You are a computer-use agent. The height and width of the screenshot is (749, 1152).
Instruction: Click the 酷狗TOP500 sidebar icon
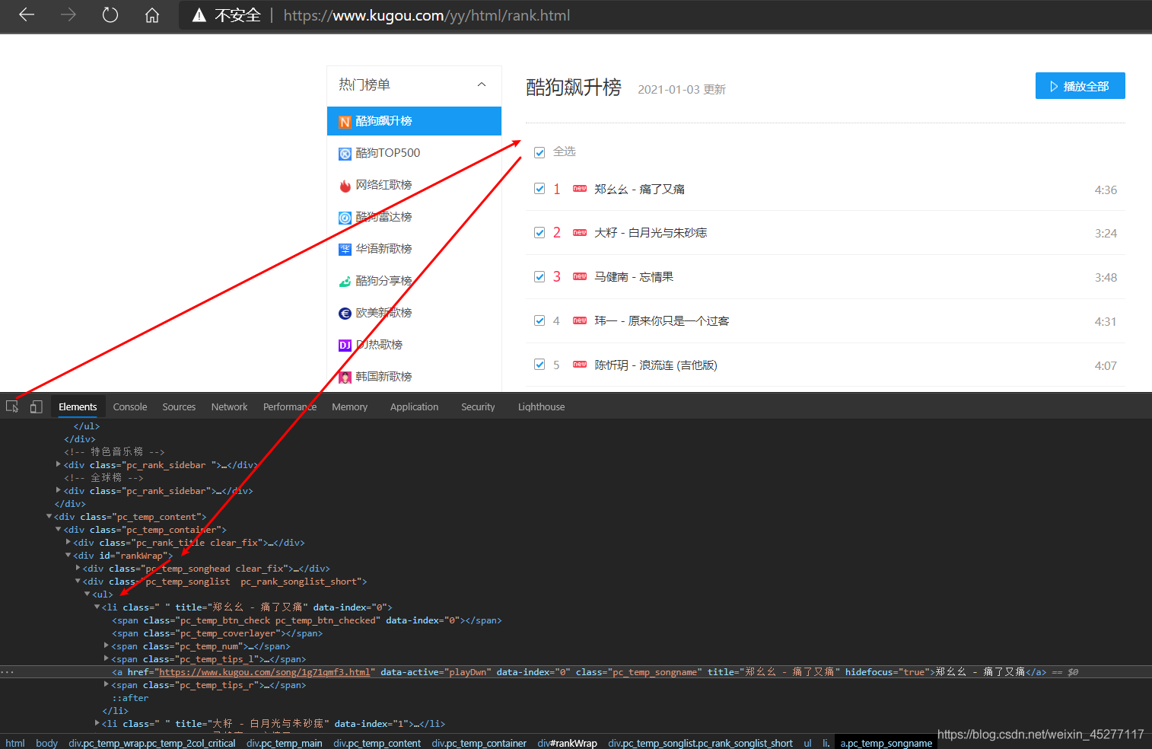(x=345, y=154)
